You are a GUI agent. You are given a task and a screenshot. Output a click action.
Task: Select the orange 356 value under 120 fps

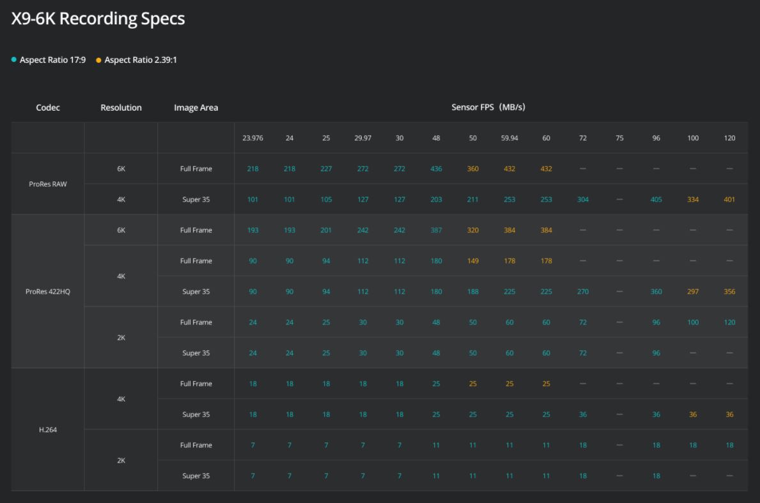729,292
